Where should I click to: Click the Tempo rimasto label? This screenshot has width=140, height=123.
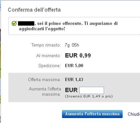point(46,45)
